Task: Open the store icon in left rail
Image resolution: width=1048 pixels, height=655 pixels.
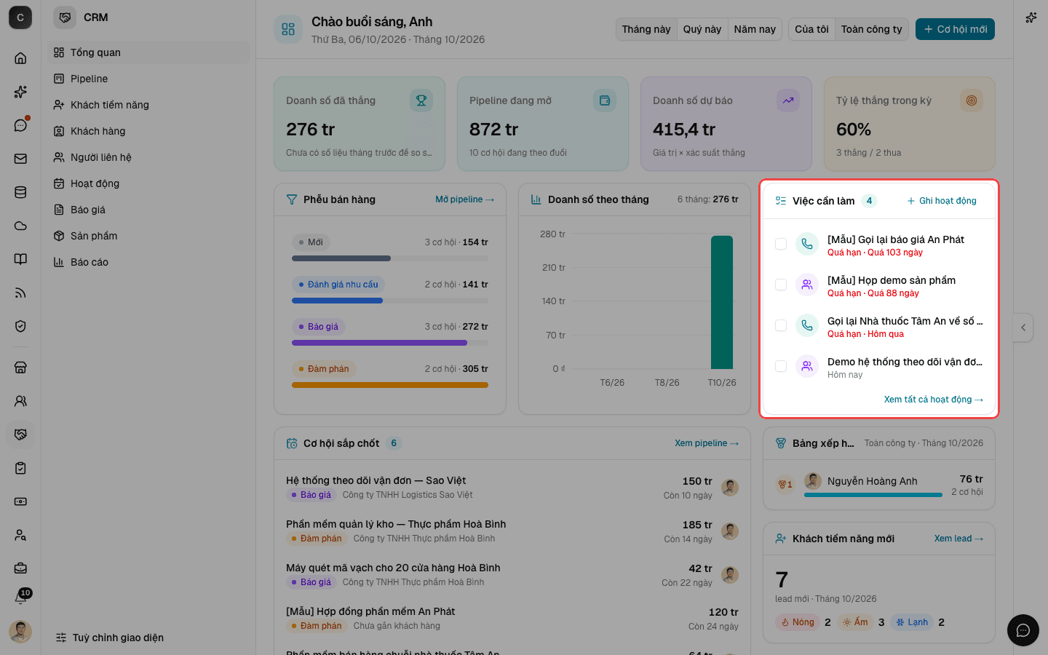Action: 20,368
